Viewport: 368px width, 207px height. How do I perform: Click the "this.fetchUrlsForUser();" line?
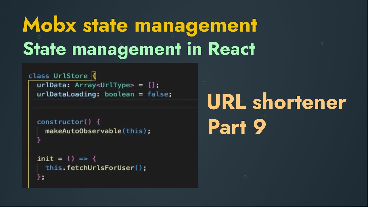96,168
